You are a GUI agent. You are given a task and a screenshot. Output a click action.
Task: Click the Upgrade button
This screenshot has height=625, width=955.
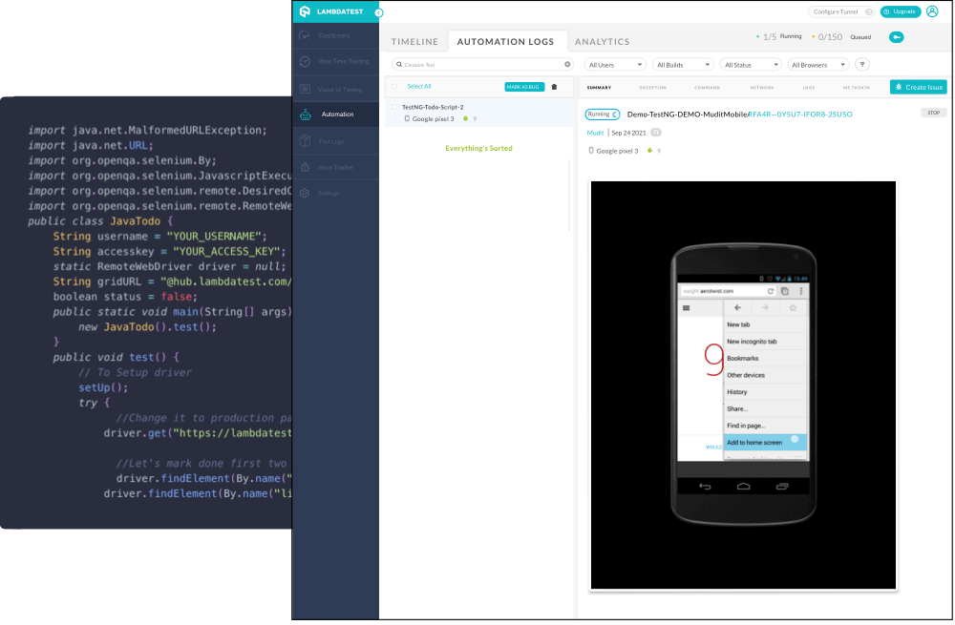click(x=901, y=11)
